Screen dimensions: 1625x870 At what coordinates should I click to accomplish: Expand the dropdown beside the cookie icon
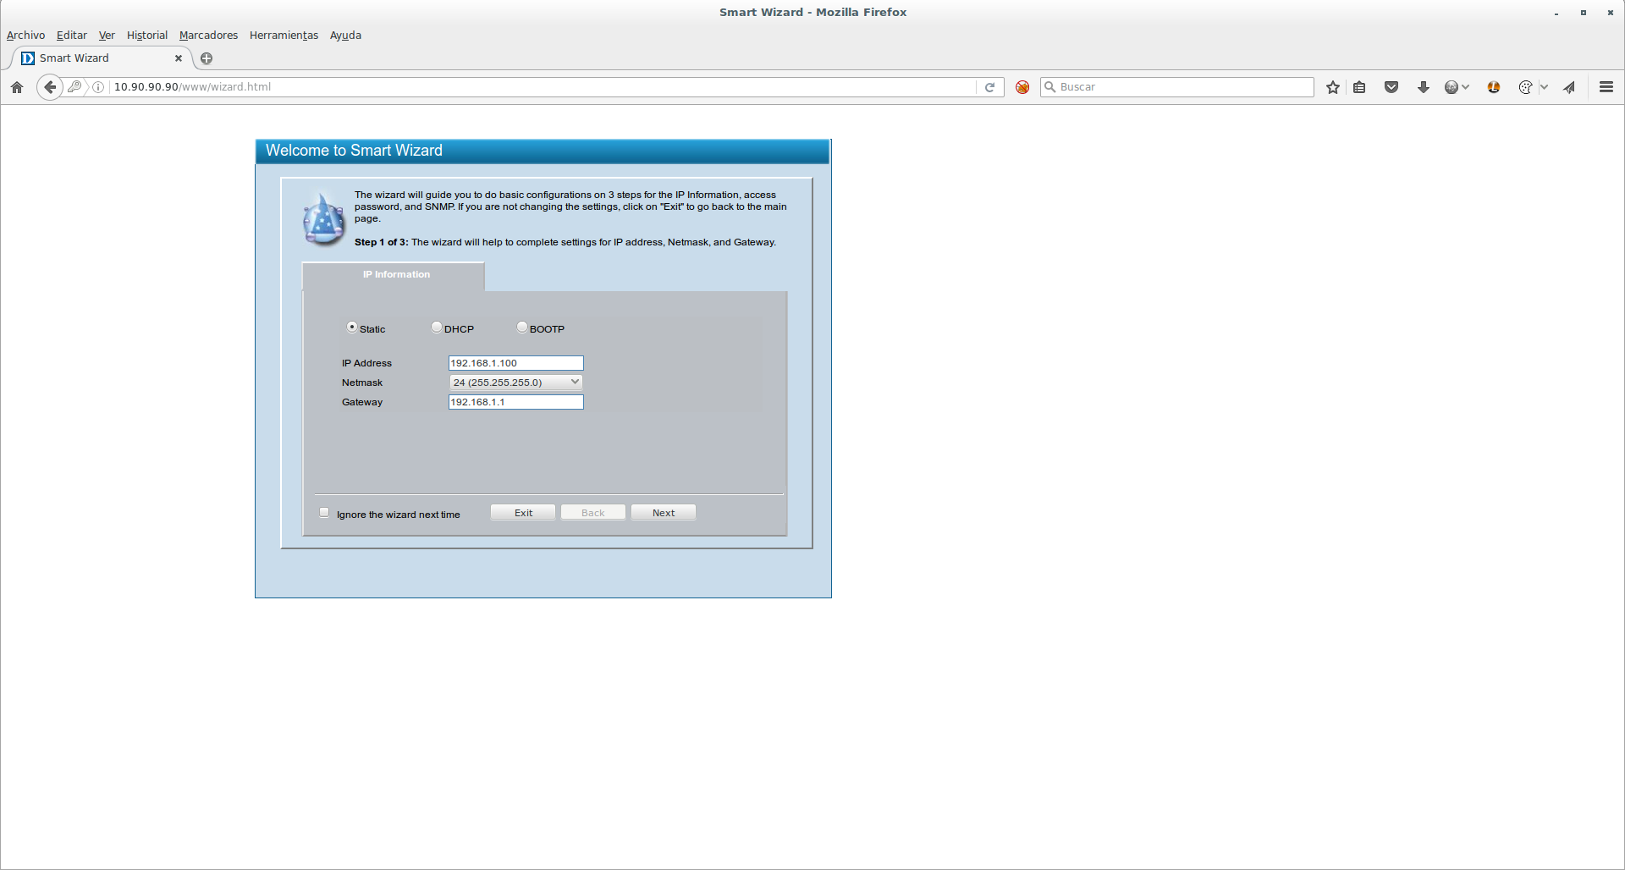tap(1544, 87)
